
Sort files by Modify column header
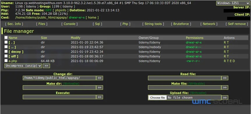coord(75,38)
